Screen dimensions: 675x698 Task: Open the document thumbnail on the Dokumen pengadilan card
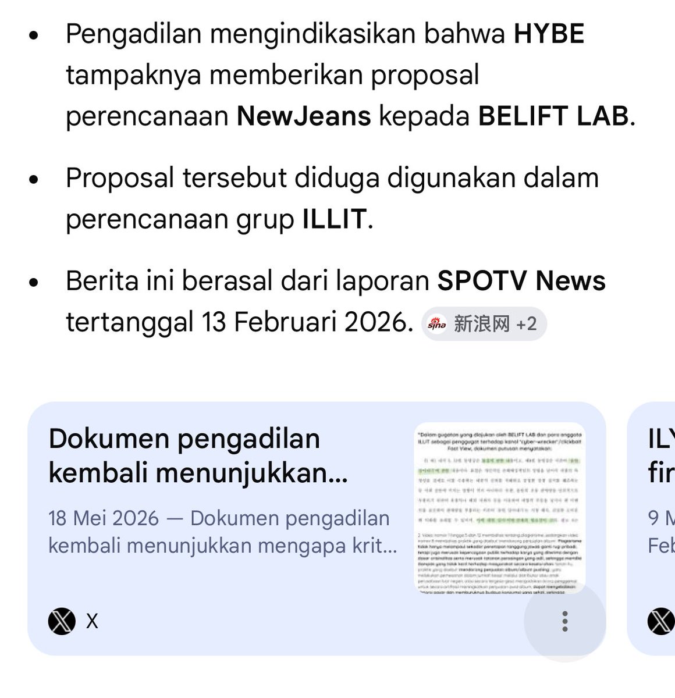pyautogui.click(x=499, y=507)
